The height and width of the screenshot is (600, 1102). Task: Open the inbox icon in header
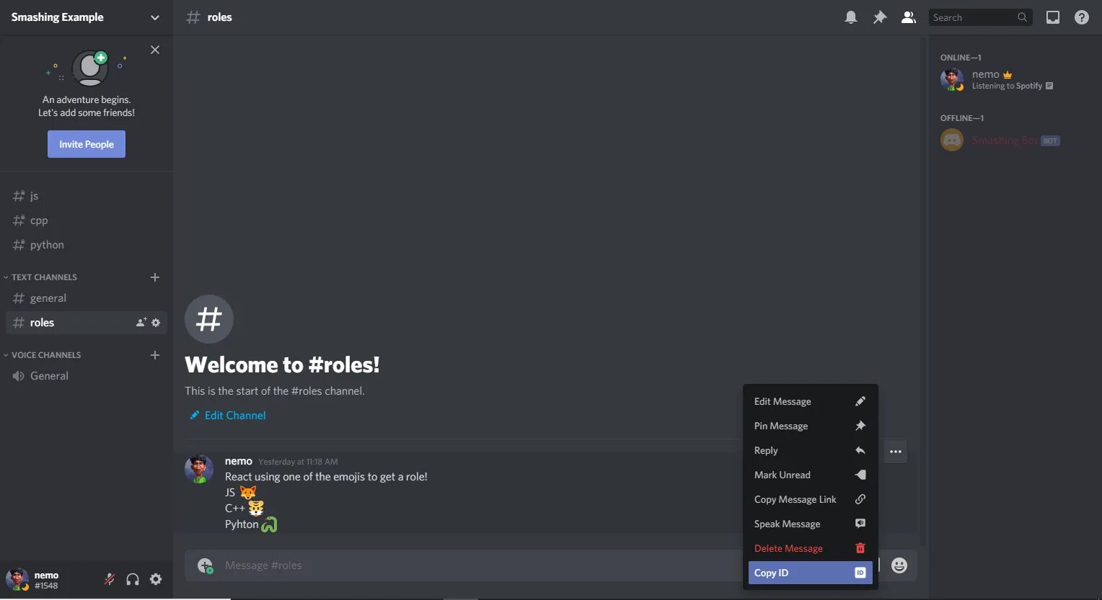(x=1053, y=17)
